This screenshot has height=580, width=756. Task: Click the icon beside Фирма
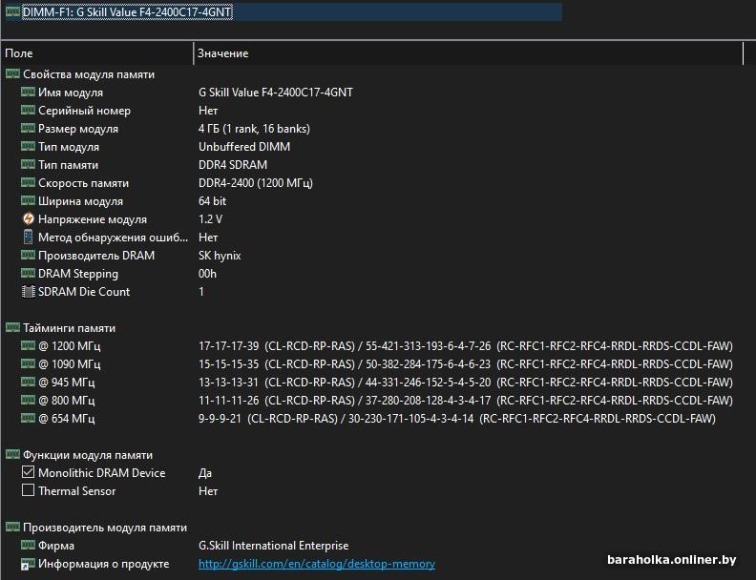click(28, 545)
